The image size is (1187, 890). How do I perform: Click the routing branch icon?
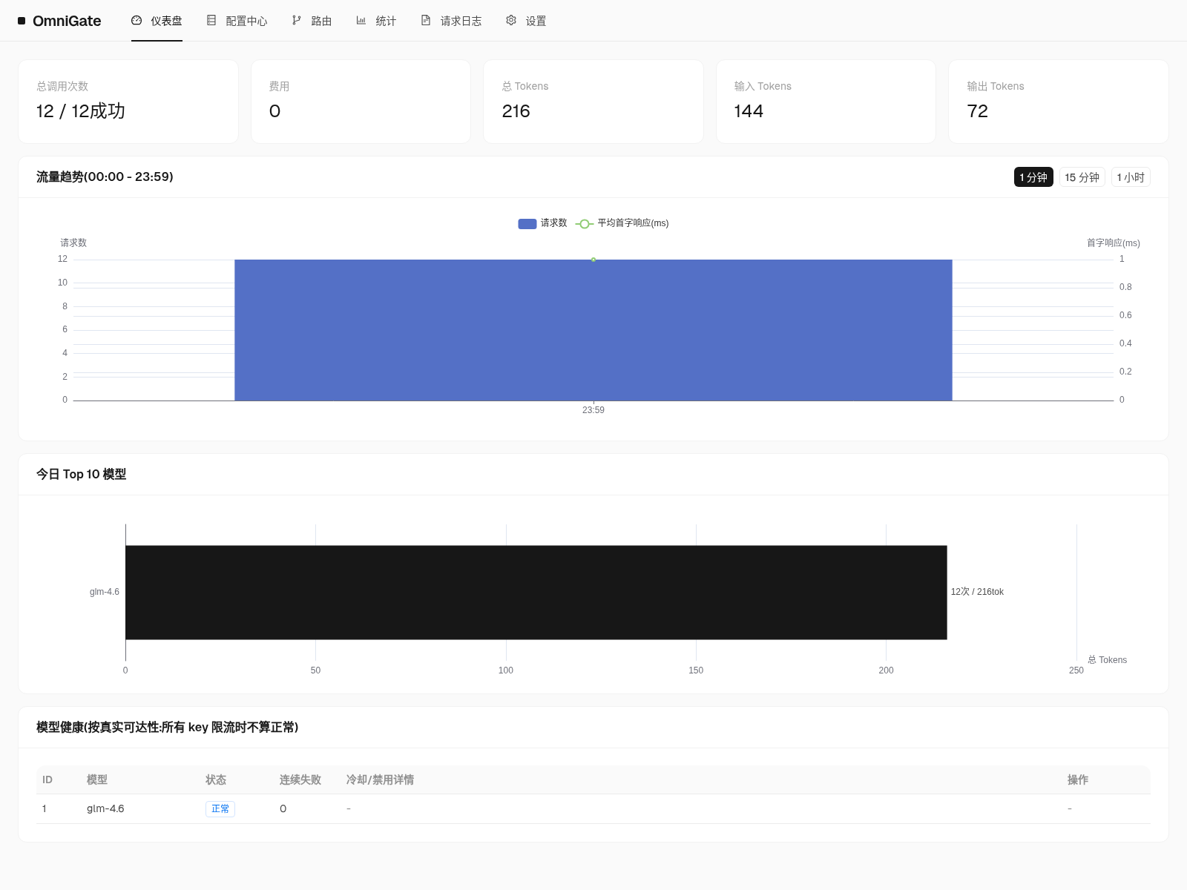tap(297, 21)
